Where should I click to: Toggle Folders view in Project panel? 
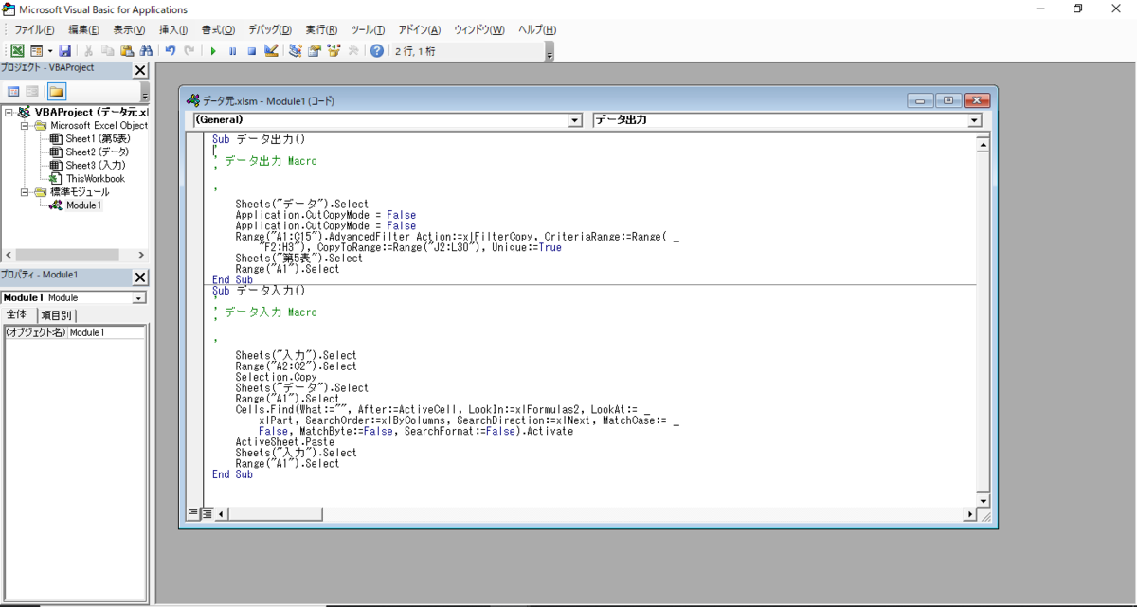pos(56,92)
